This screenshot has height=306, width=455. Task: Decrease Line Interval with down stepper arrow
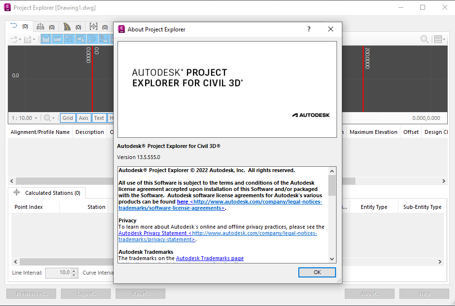tap(74, 275)
